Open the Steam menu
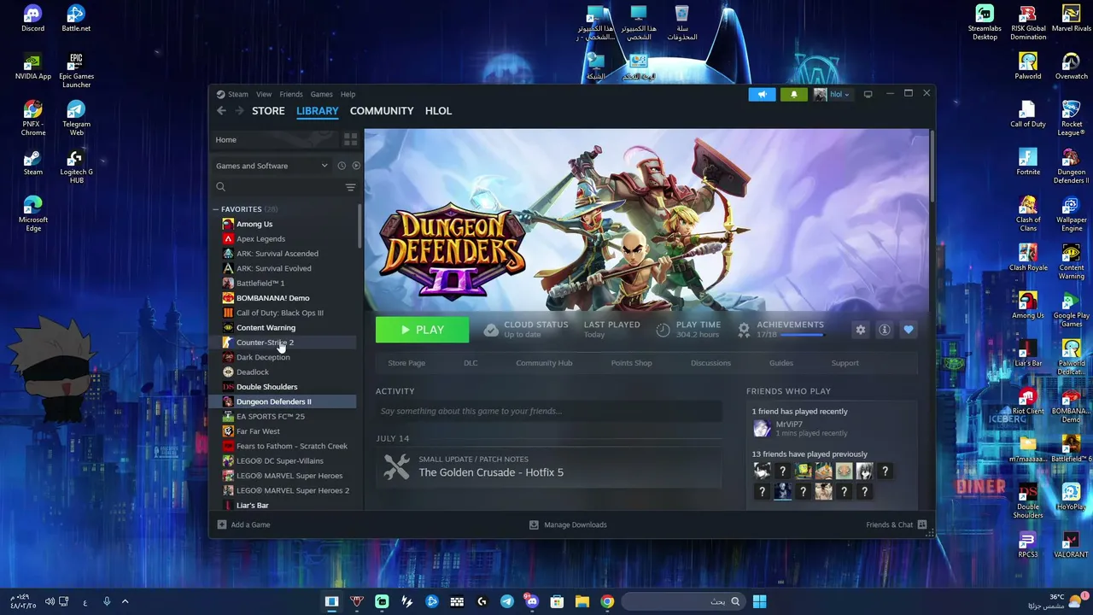This screenshot has width=1093, height=615. pyautogui.click(x=238, y=94)
